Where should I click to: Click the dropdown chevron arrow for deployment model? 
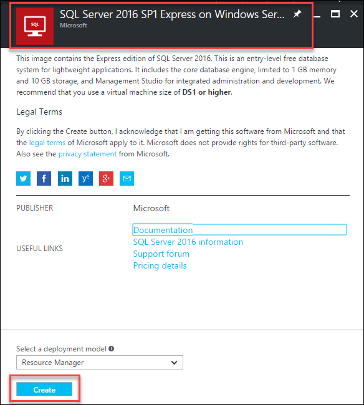point(174,363)
